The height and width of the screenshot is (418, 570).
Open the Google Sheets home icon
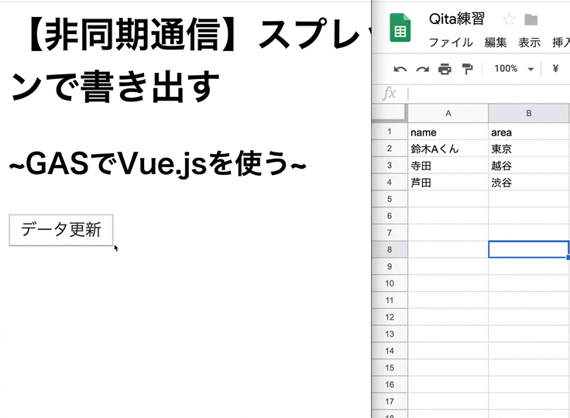click(x=400, y=28)
